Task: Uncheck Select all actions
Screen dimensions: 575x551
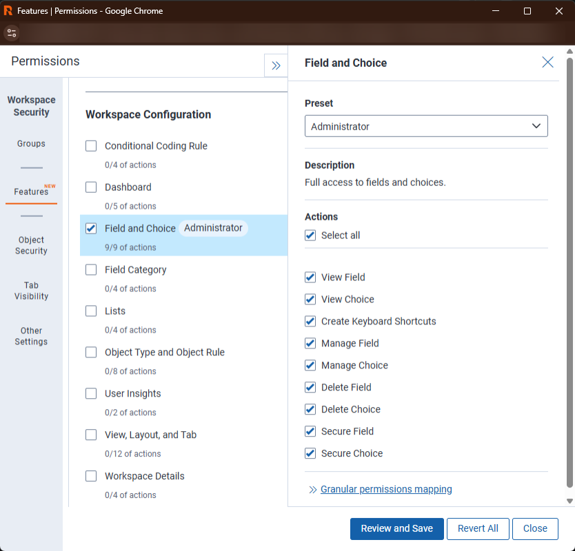Action: pyautogui.click(x=310, y=235)
